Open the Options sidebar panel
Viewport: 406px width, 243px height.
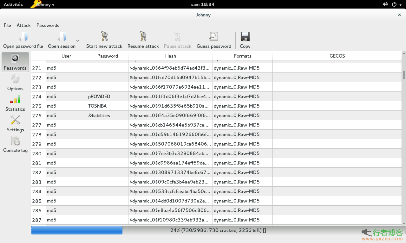tap(15, 83)
